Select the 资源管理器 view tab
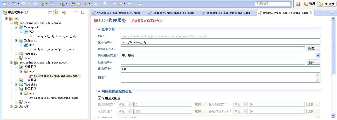This screenshot has width=337, height=120. (16, 12)
